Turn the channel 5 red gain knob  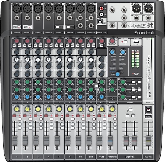click(x=59, y=41)
